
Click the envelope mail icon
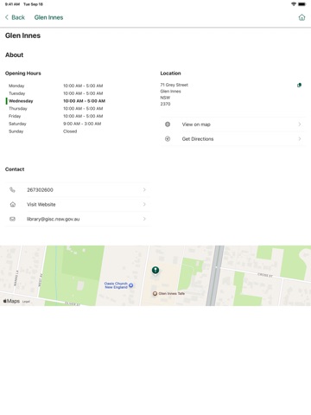click(x=12, y=219)
